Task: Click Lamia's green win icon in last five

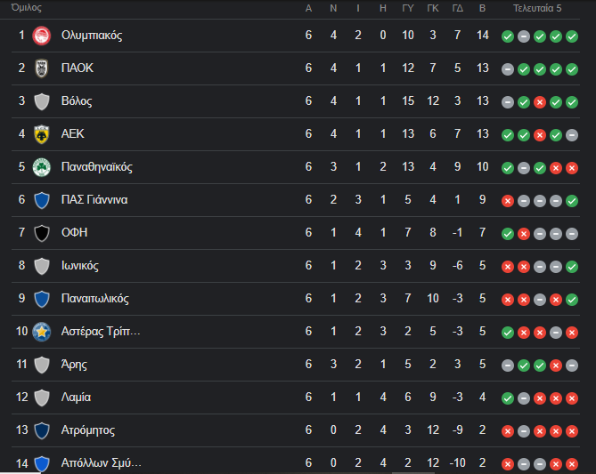Action: coord(507,398)
